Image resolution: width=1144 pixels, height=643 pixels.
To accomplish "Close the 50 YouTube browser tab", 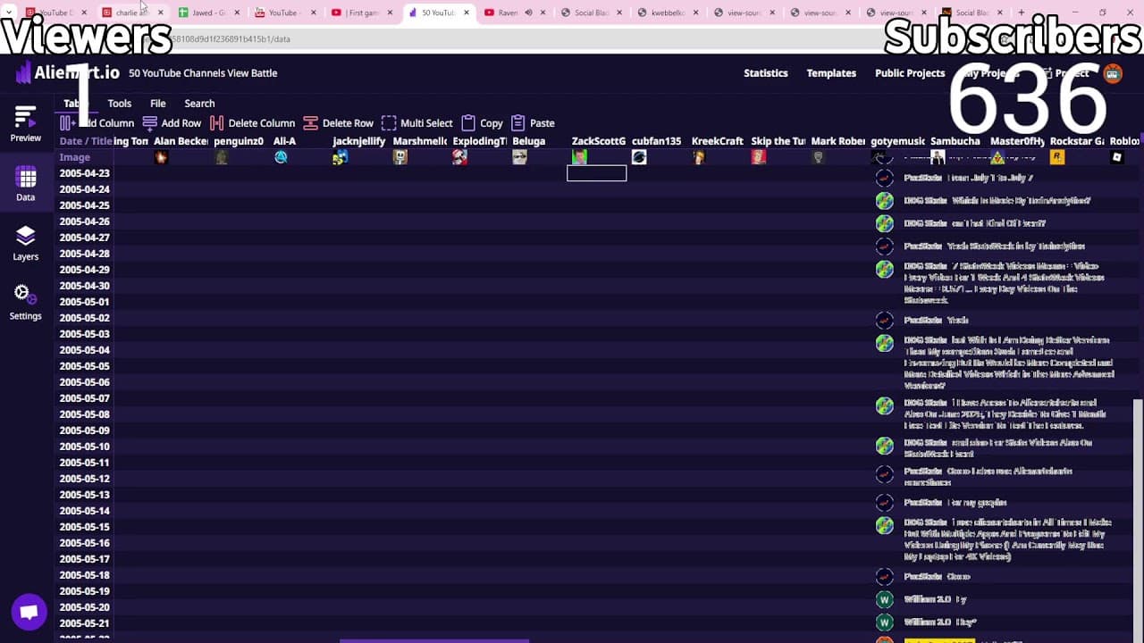I will coord(467,13).
